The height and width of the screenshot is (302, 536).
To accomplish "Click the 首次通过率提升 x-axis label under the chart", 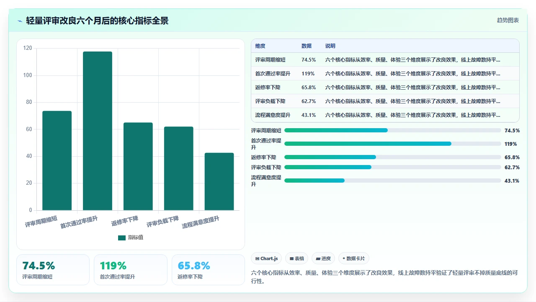I will point(79,222).
